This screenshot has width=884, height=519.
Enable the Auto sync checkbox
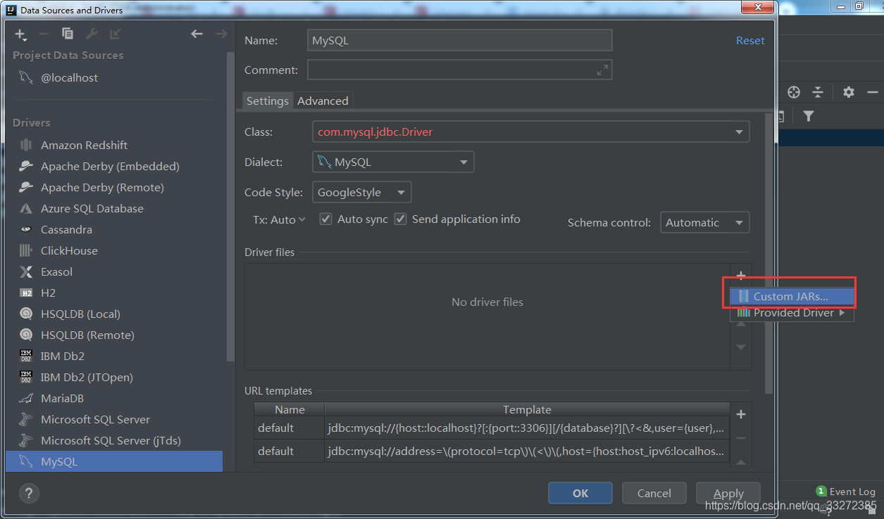point(325,219)
